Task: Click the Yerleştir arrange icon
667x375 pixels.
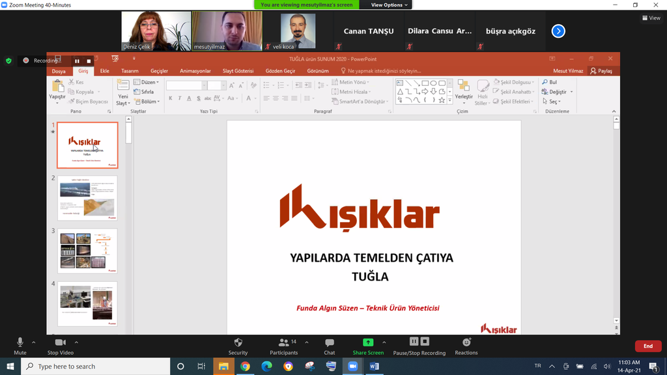Action: [464, 86]
